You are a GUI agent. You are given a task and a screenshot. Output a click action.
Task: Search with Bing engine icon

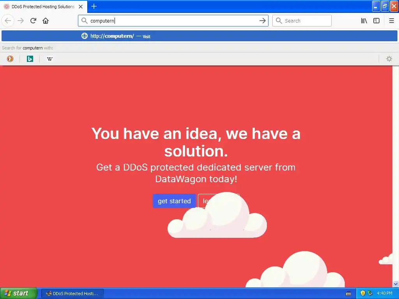[x=30, y=59]
